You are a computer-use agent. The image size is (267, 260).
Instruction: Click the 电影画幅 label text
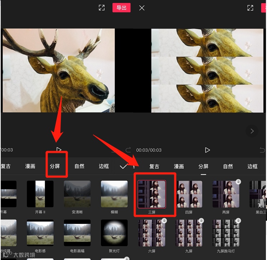point(77,251)
